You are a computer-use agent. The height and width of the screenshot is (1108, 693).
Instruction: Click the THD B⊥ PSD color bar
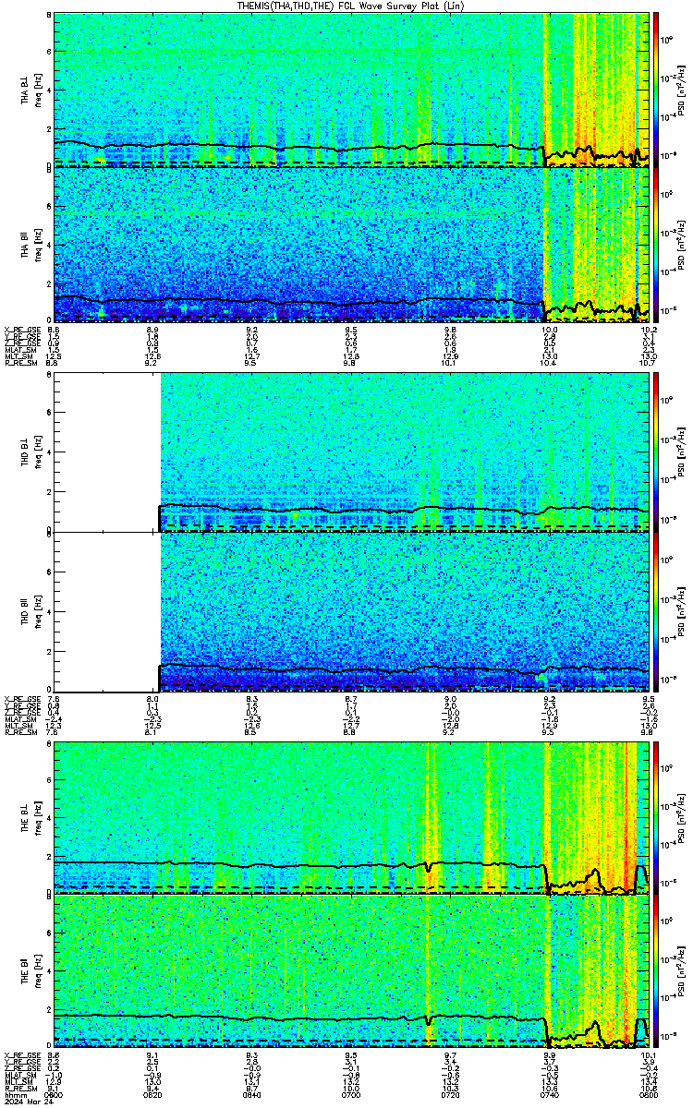[657, 452]
